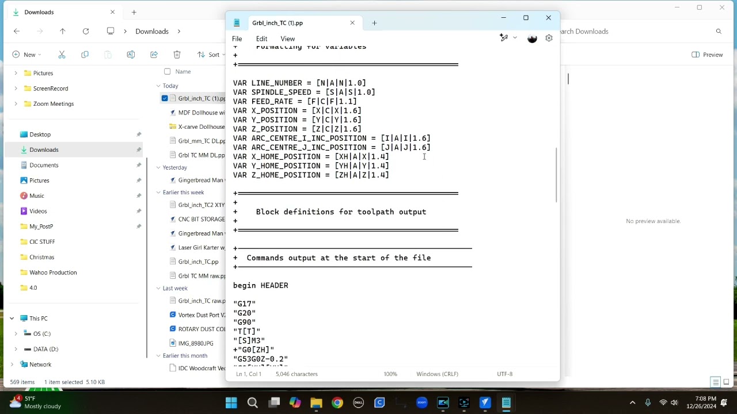Show hidden system tray icons
Image resolution: width=737 pixels, height=414 pixels.
point(632,402)
